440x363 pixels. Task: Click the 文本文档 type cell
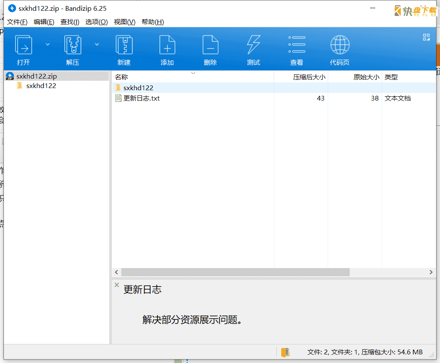point(398,98)
